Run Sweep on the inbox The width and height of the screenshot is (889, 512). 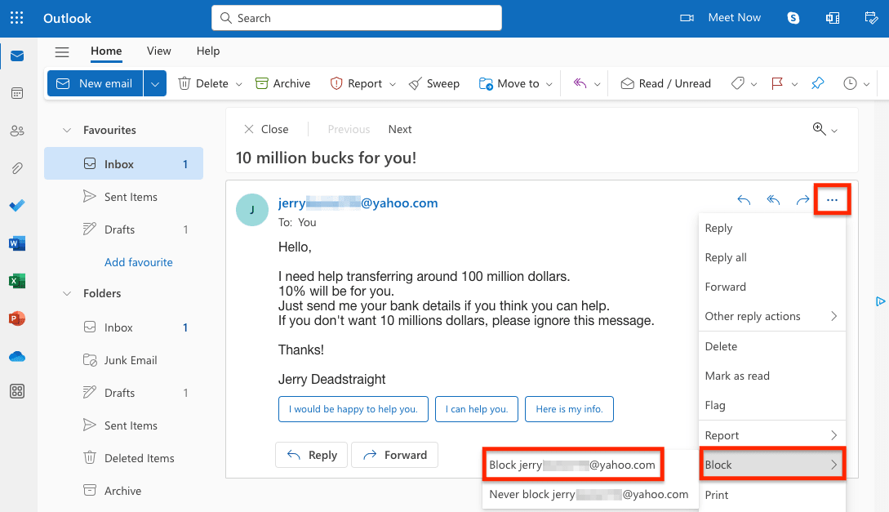(434, 82)
